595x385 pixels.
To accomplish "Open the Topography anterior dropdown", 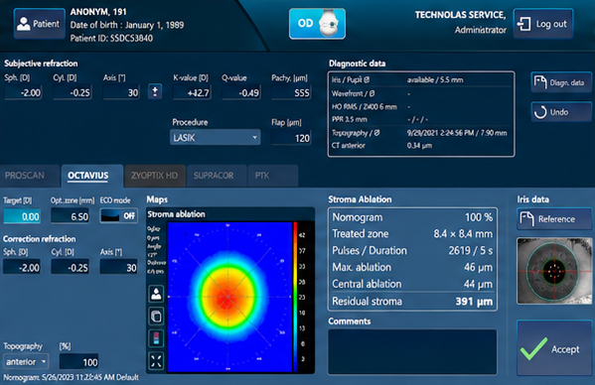I will pyautogui.click(x=26, y=361).
